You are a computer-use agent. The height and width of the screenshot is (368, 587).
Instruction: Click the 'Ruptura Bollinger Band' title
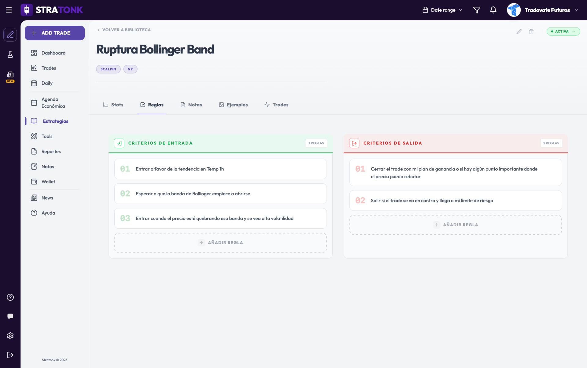point(155,50)
